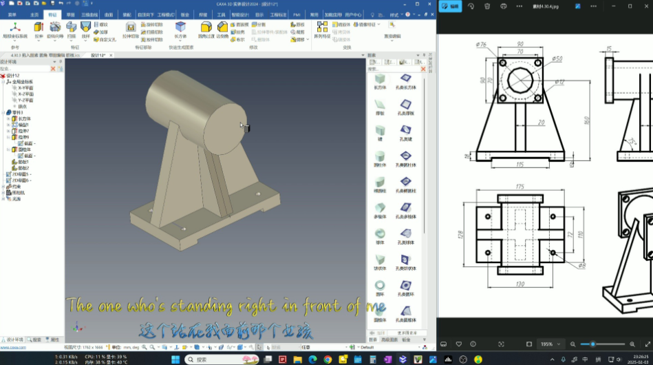This screenshot has width=653, height=365.
Task: Select the Custom Hole (自定义孔) tool
Action: click(105, 39)
